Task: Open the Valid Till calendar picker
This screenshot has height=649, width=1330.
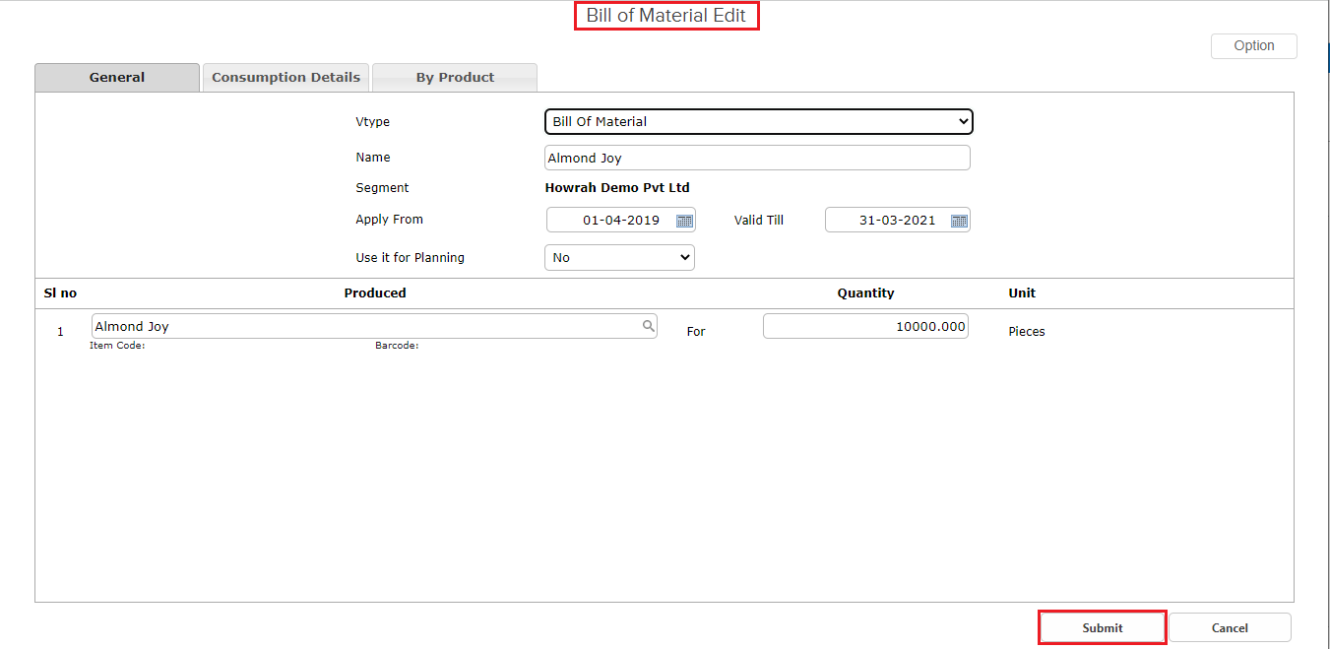Action: [959, 221]
